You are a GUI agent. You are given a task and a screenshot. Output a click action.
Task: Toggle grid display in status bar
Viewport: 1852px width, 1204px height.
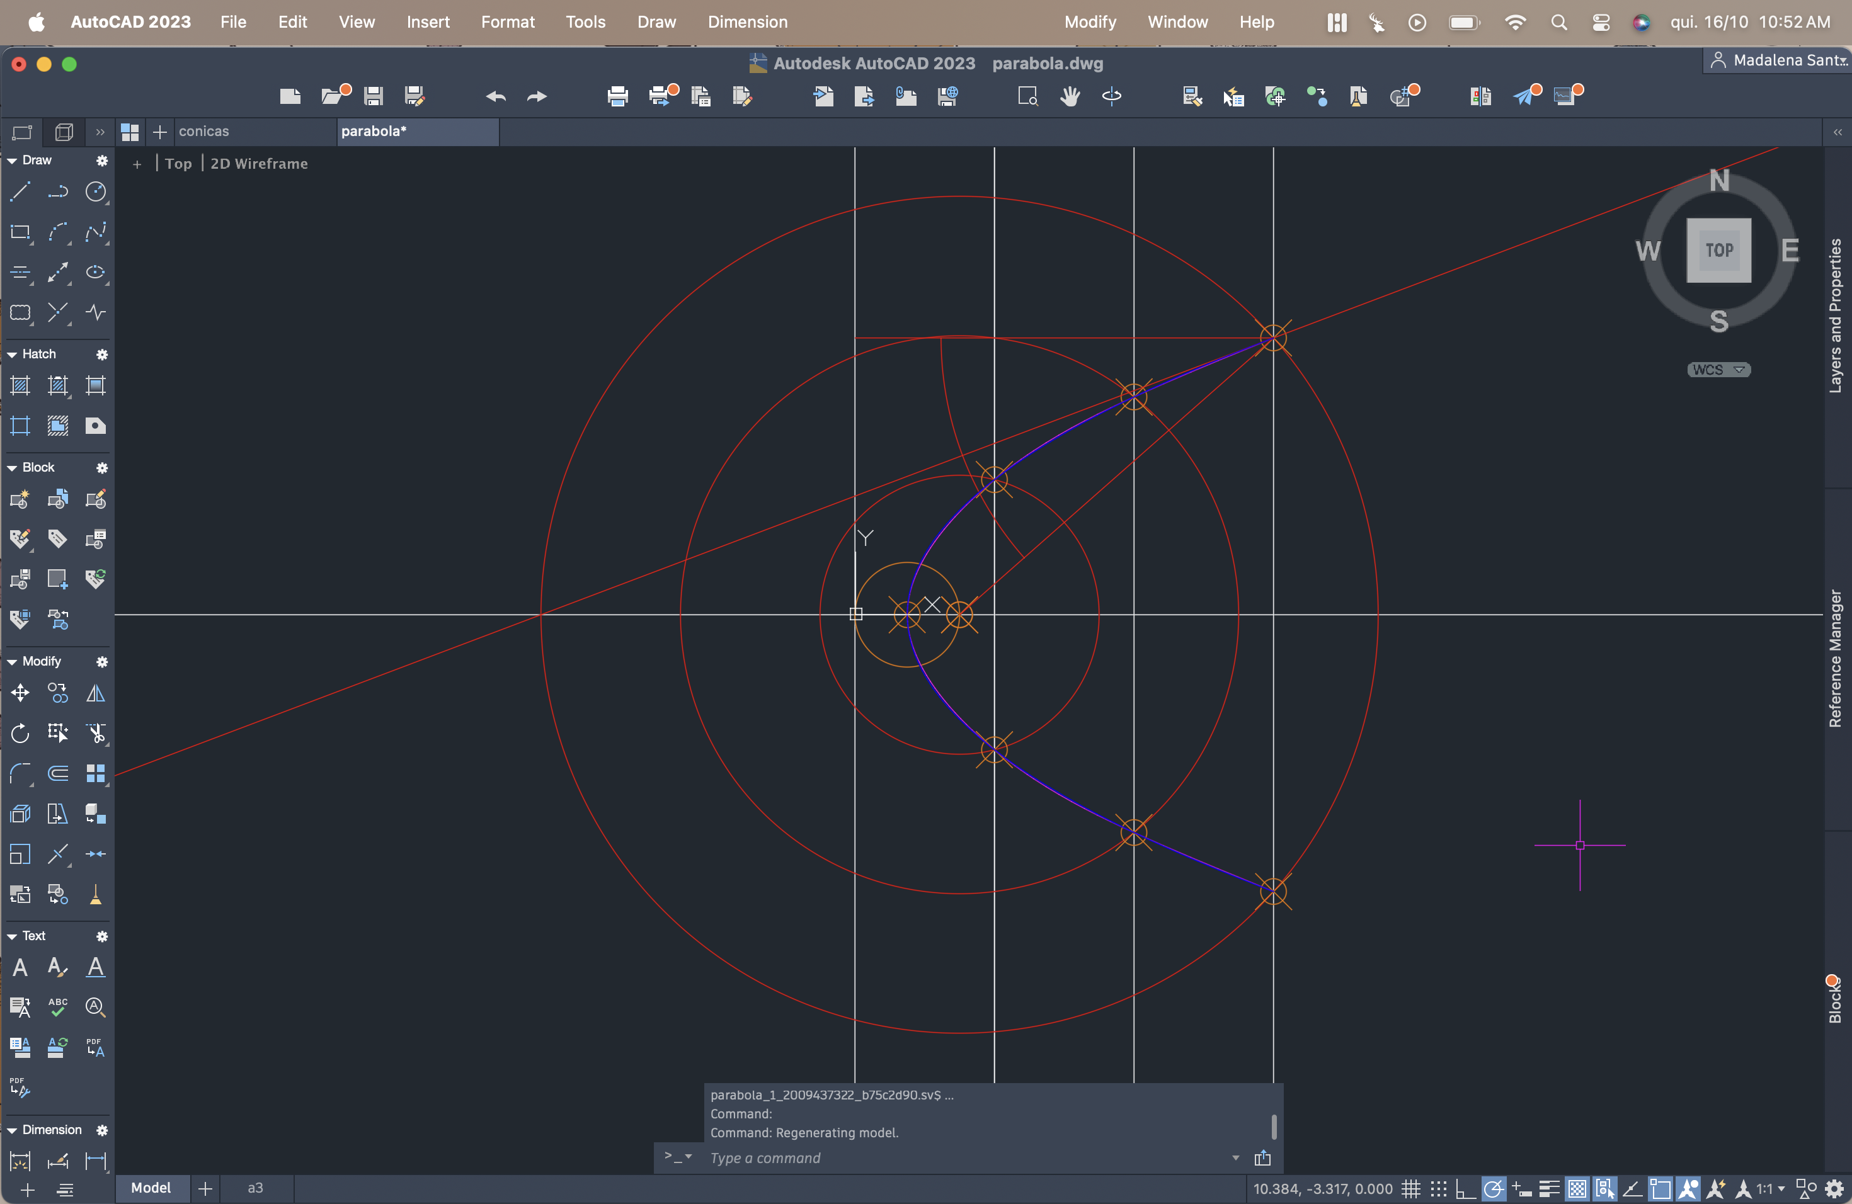1411,1190
